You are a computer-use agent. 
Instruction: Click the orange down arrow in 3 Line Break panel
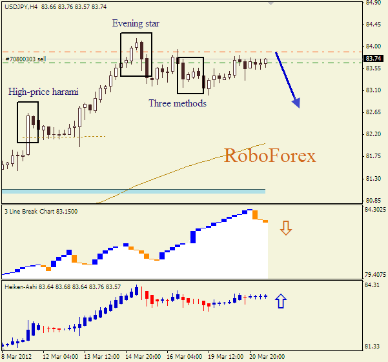285,228
